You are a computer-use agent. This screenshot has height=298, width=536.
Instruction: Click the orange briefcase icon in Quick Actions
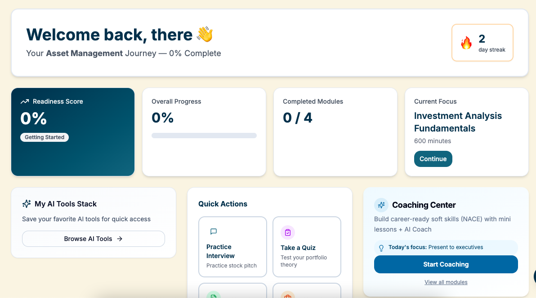[x=288, y=295]
